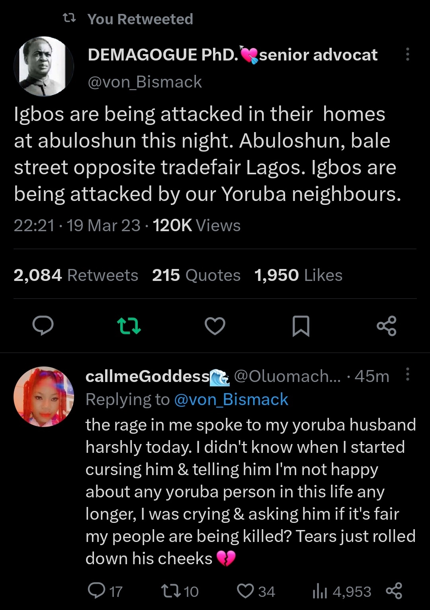Viewport: 430px width, 610px height.
Task: Like the main tweet with heart icon
Action: 215,326
